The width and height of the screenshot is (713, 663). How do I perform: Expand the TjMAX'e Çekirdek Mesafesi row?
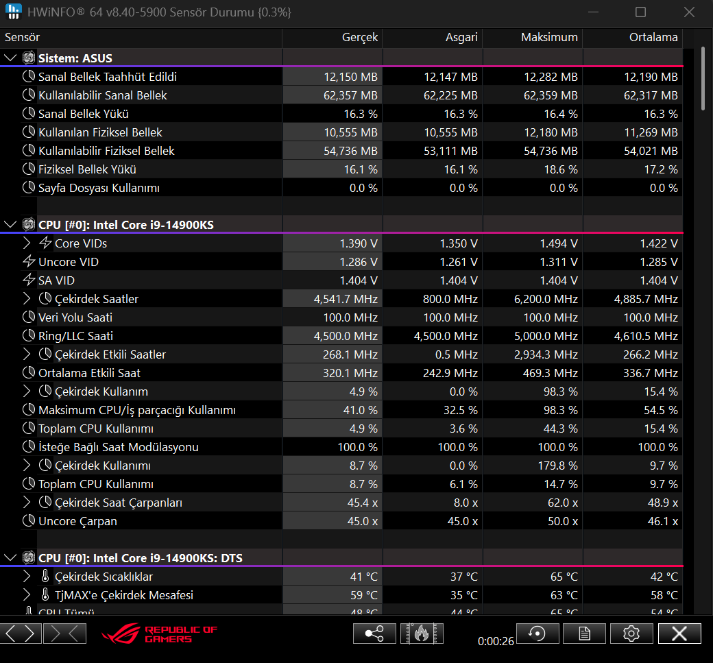click(27, 595)
